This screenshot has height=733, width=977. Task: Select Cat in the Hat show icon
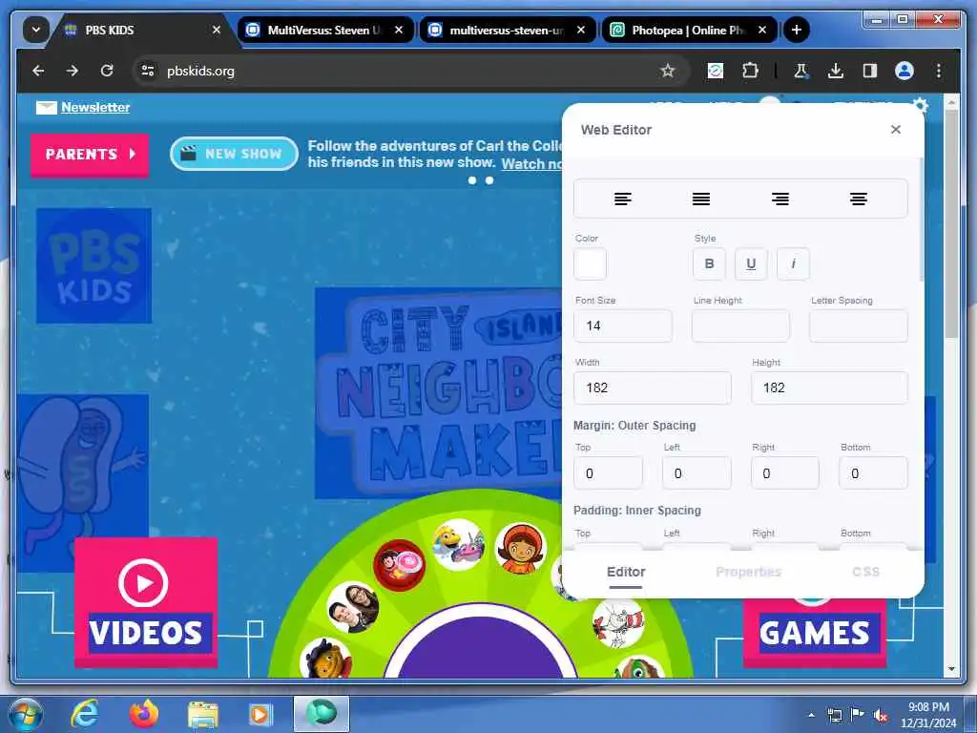pos(617,622)
